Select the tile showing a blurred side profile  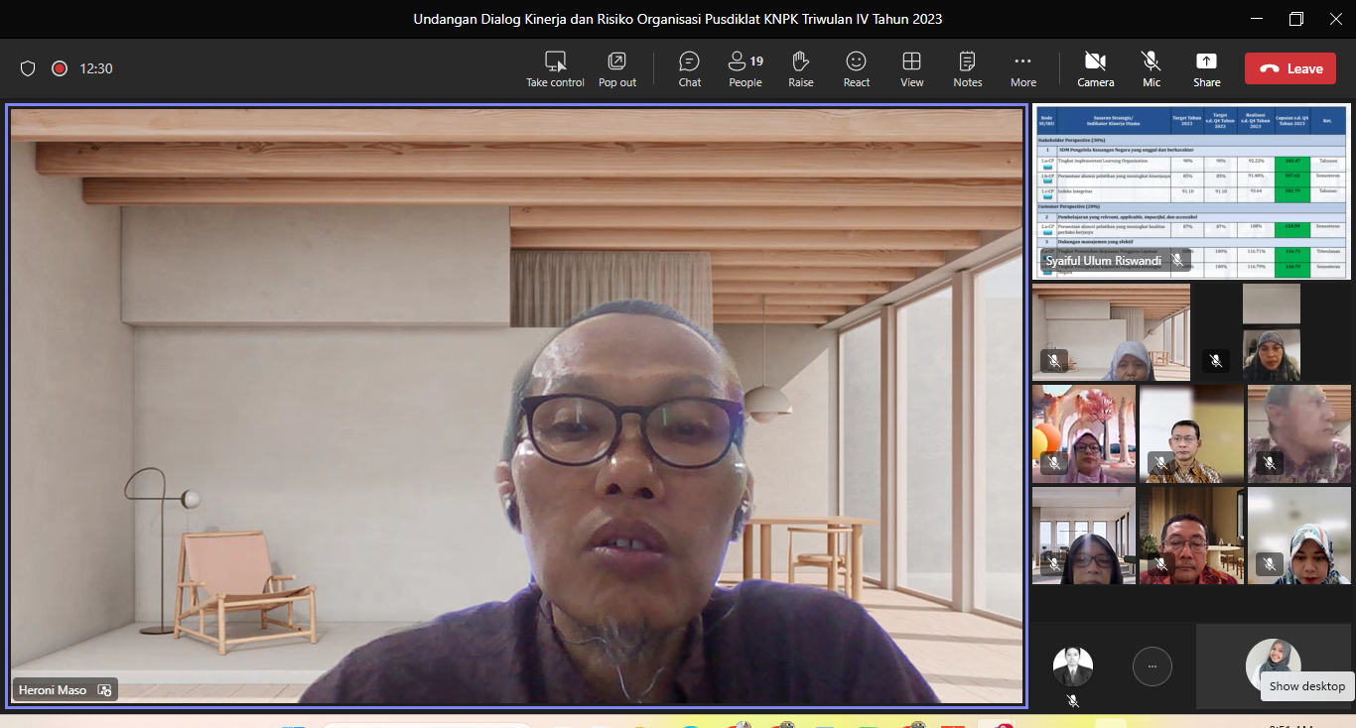point(1299,433)
